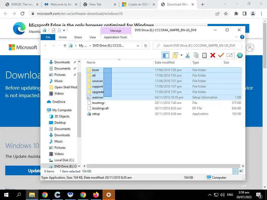Open Firefox from the taskbar
Viewport: 267px width, 200px height.
pos(96,195)
